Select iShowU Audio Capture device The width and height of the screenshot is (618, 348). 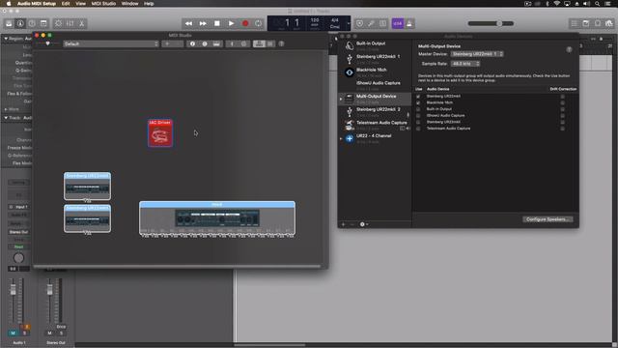[x=375, y=85]
